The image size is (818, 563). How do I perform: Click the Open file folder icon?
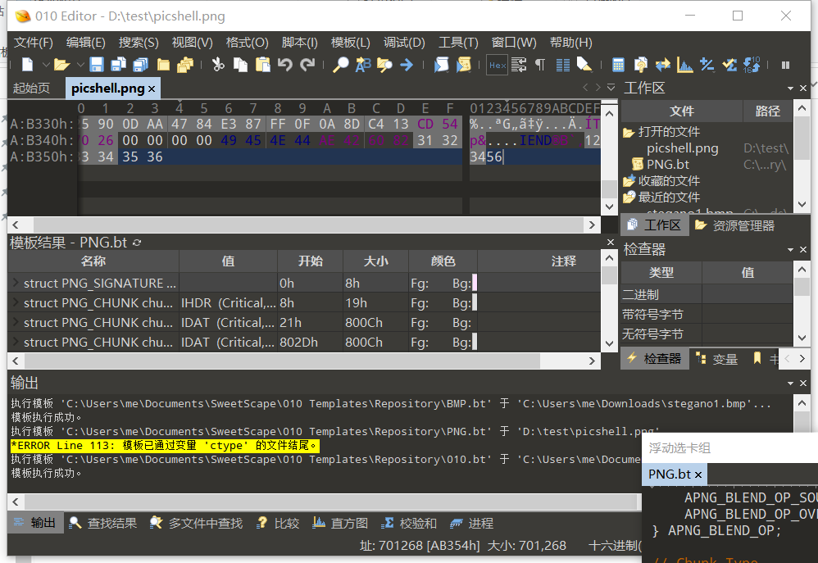click(61, 65)
